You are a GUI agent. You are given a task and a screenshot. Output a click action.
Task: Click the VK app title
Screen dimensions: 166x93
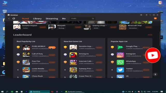(127, 76)
